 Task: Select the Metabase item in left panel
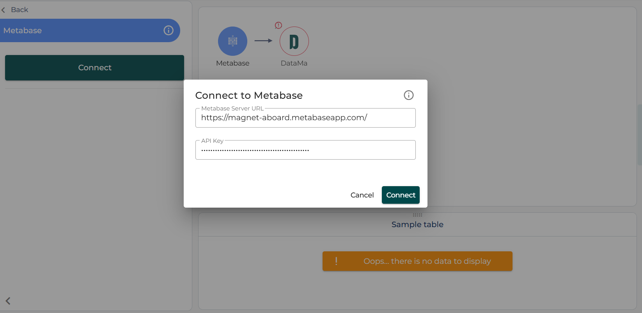(x=78, y=30)
